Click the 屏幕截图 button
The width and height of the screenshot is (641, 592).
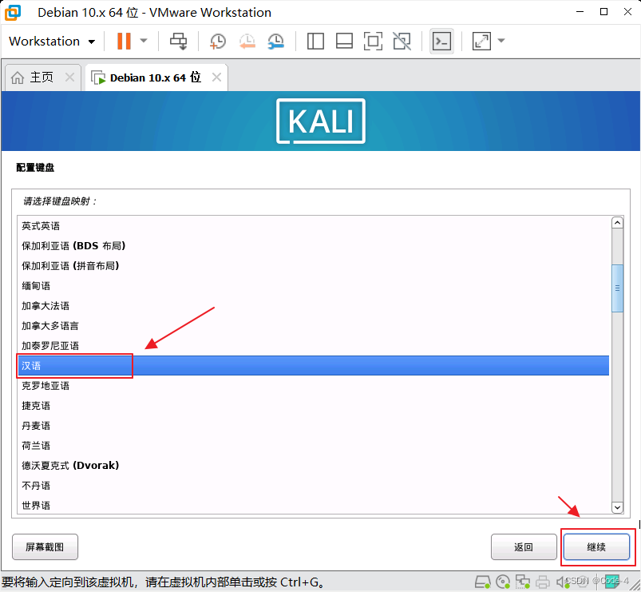point(45,547)
